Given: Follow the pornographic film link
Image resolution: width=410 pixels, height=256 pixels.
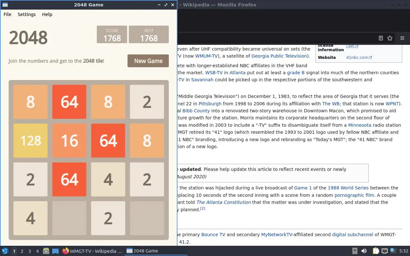Looking at the screenshot, I should [354, 195].
